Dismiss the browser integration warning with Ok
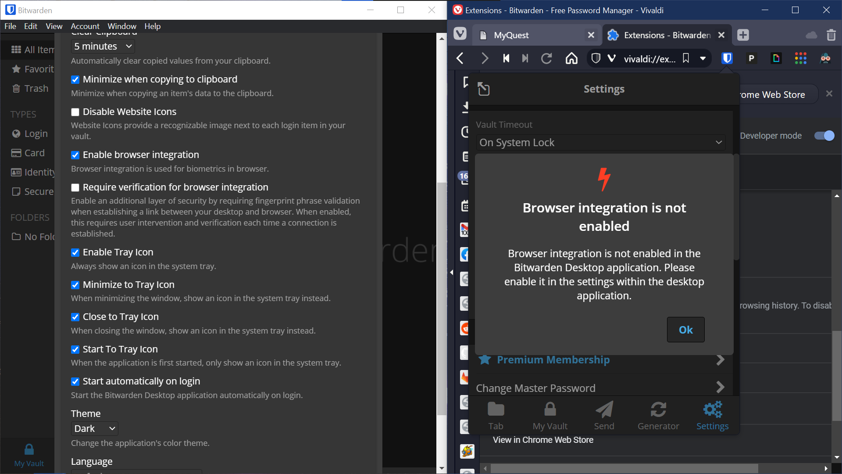The image size is (842, 474). point(685,330)
